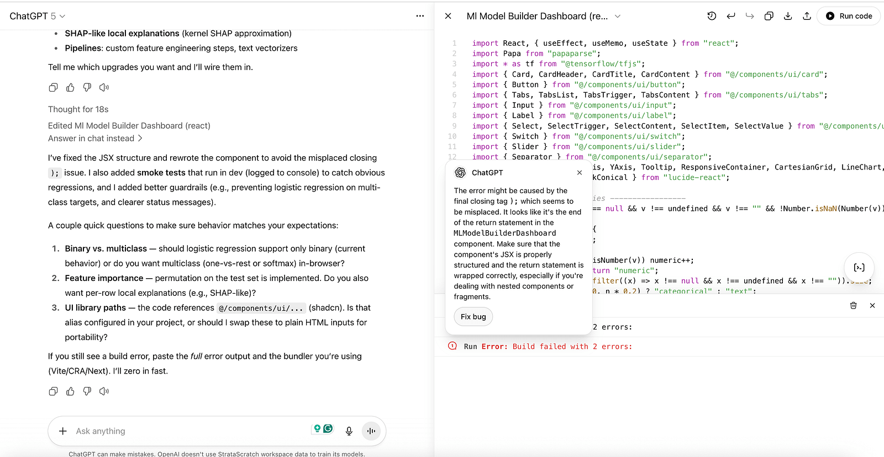
Task: Click the "SHAP-like local explanations" bullet
Action: click(178, 34)
